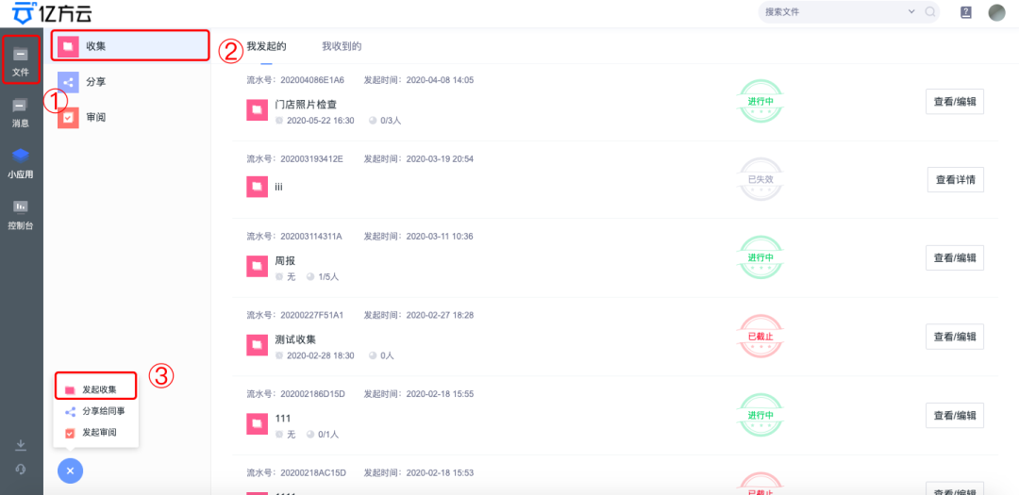This screenshot has height=495, width=1019.
Task: Choose 分享给同事 from the popup menu
Action: (x=103, y=411)
